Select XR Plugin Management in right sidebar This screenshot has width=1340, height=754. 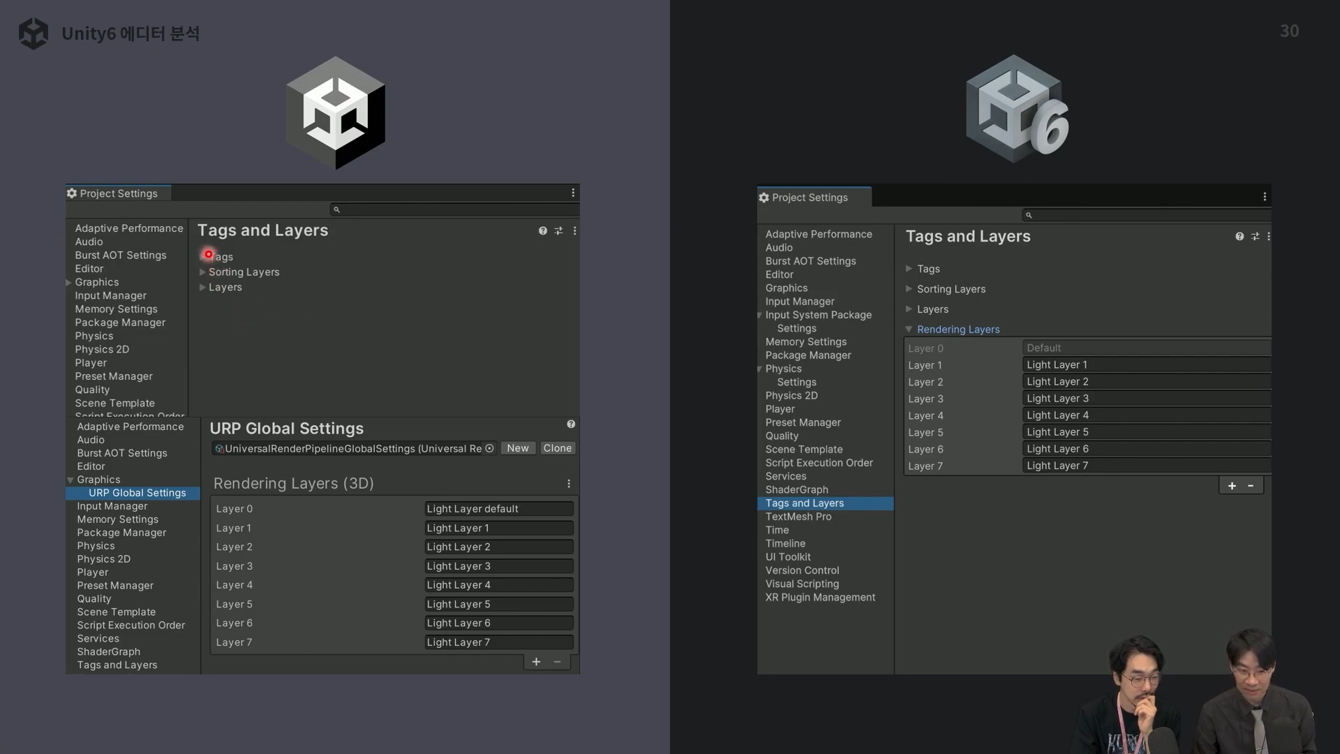[819, 598]
